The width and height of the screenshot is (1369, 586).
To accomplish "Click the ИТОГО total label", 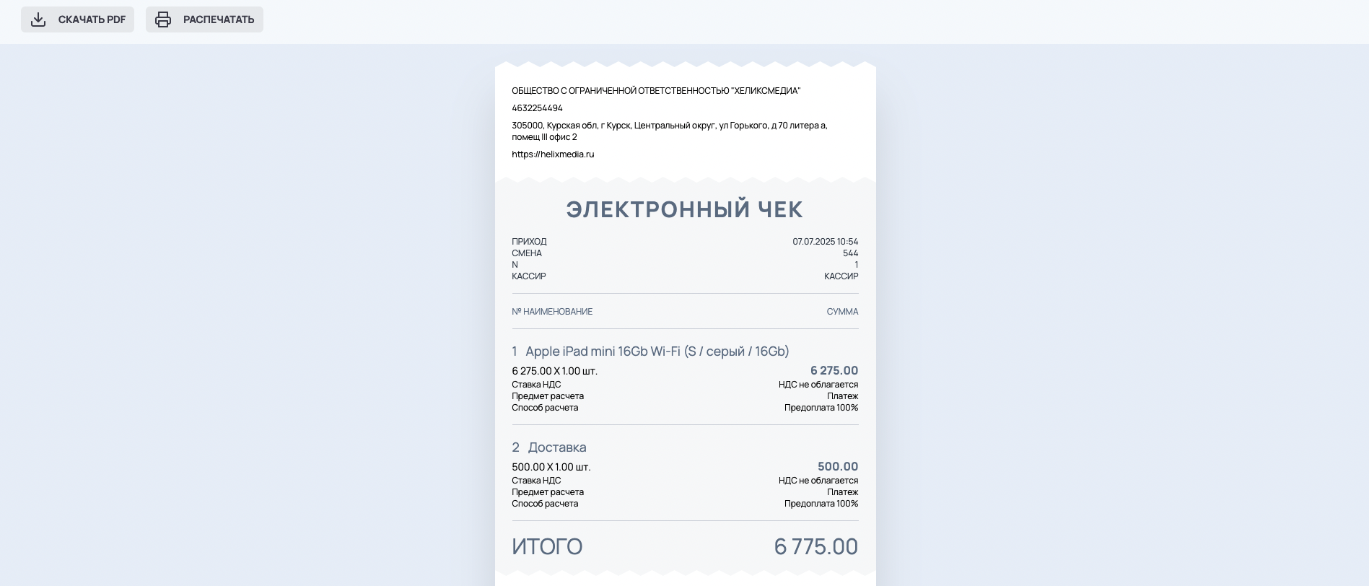I will (x=547, y=547).
